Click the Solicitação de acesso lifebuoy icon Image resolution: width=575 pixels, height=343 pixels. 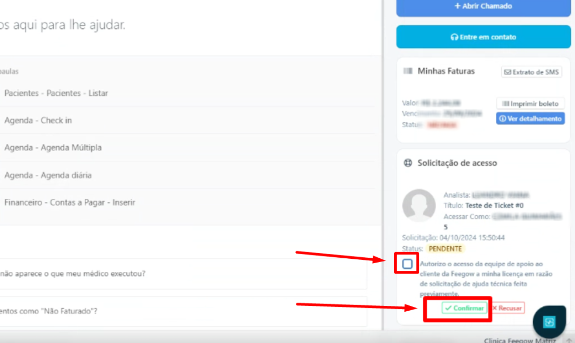pos(408,163)
